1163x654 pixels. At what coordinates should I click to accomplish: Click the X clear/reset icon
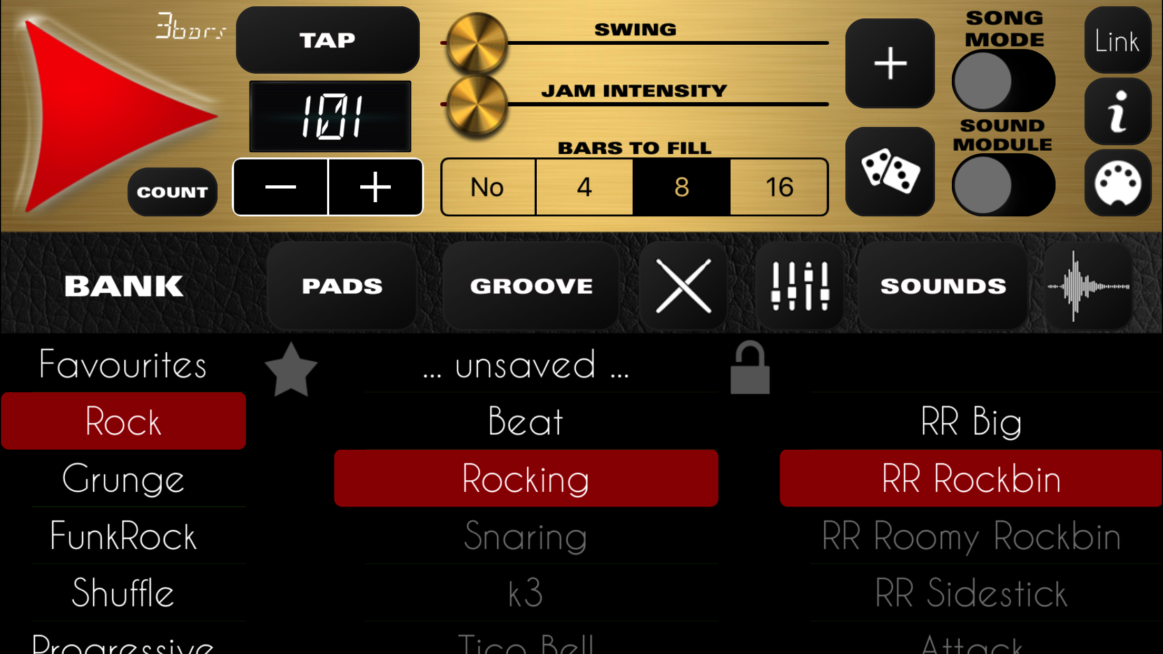[684, 286]
